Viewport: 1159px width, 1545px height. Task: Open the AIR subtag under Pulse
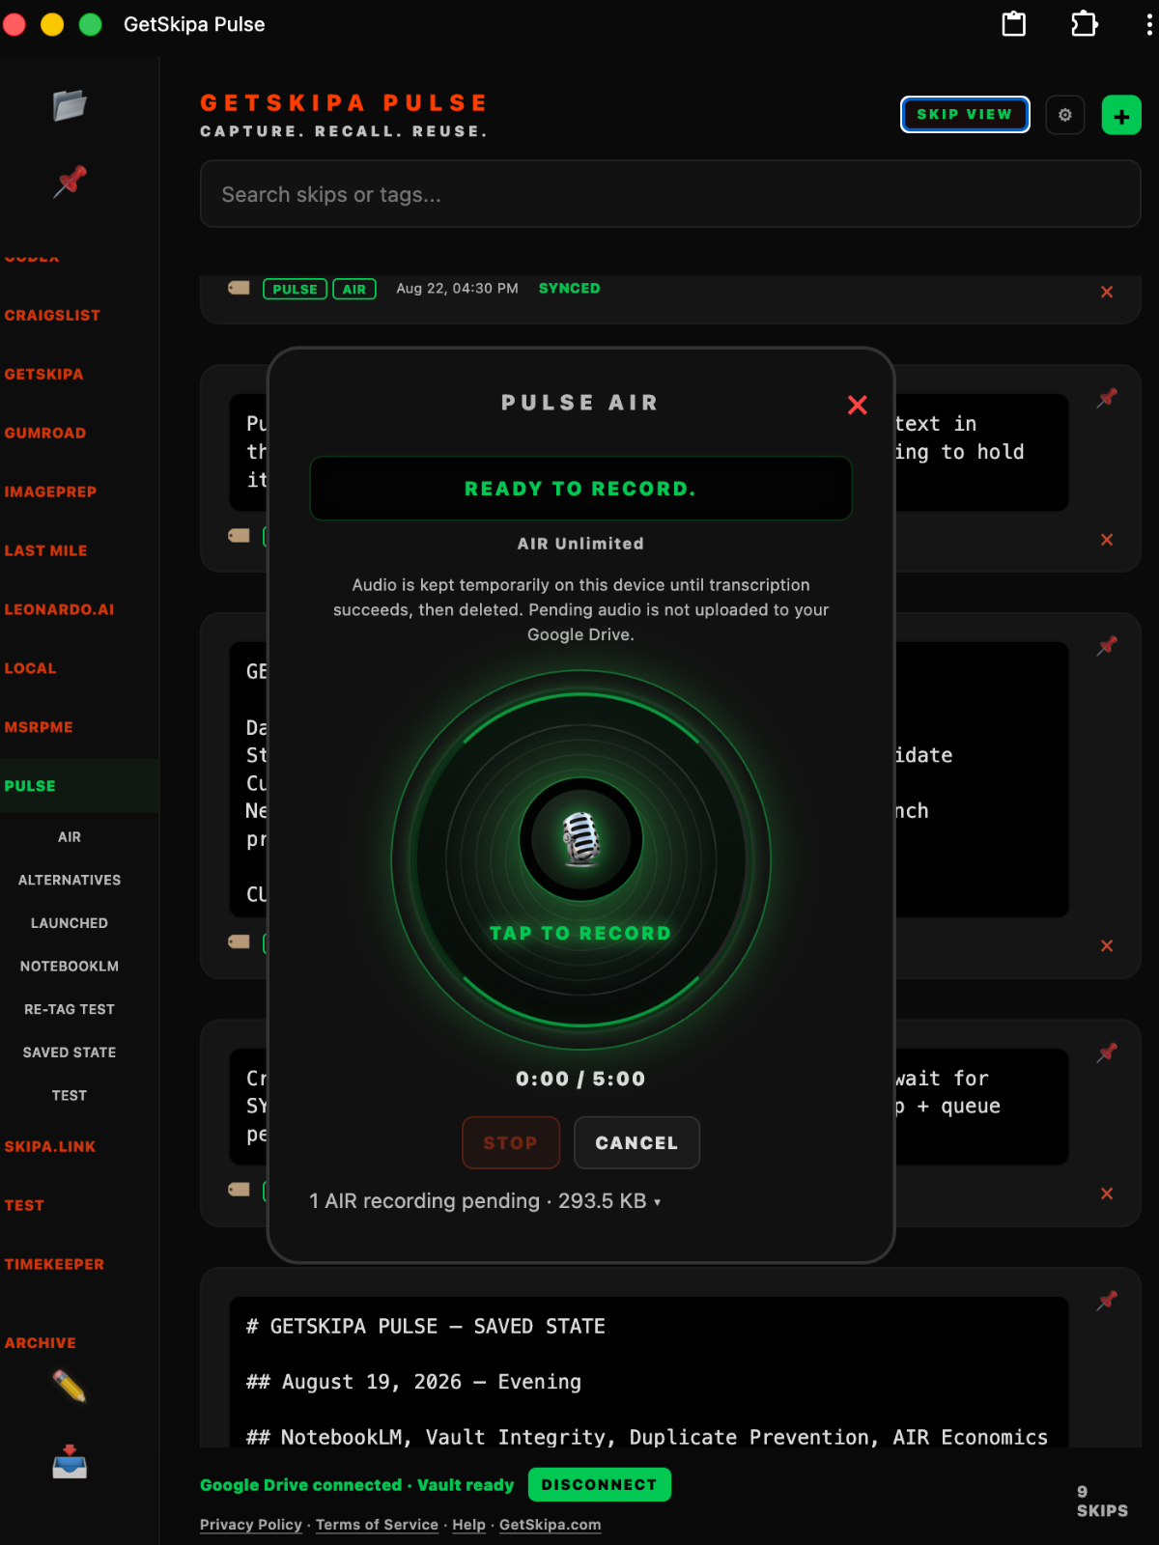click(70, 837)
